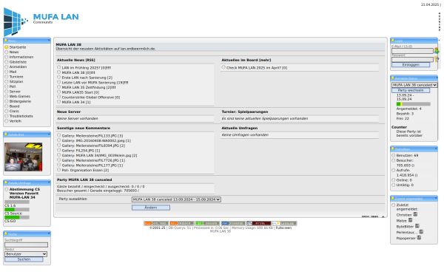Open Verleih in the menu
Image resolution: width=444 pixels, height=277 pixels.
(x=16, y=121)
